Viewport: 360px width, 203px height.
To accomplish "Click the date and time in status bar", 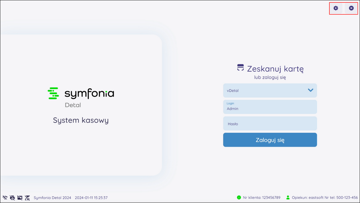I will 91,198.
